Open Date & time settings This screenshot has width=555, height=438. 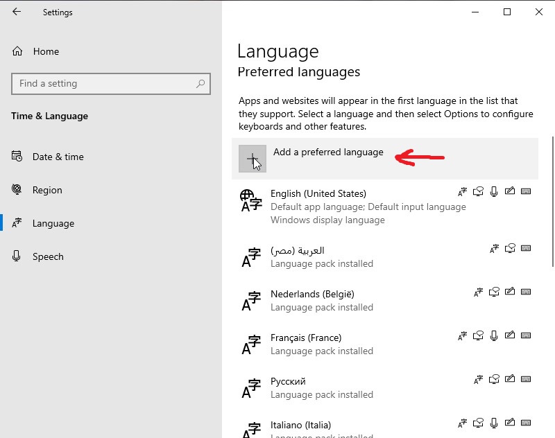[58, 157]
